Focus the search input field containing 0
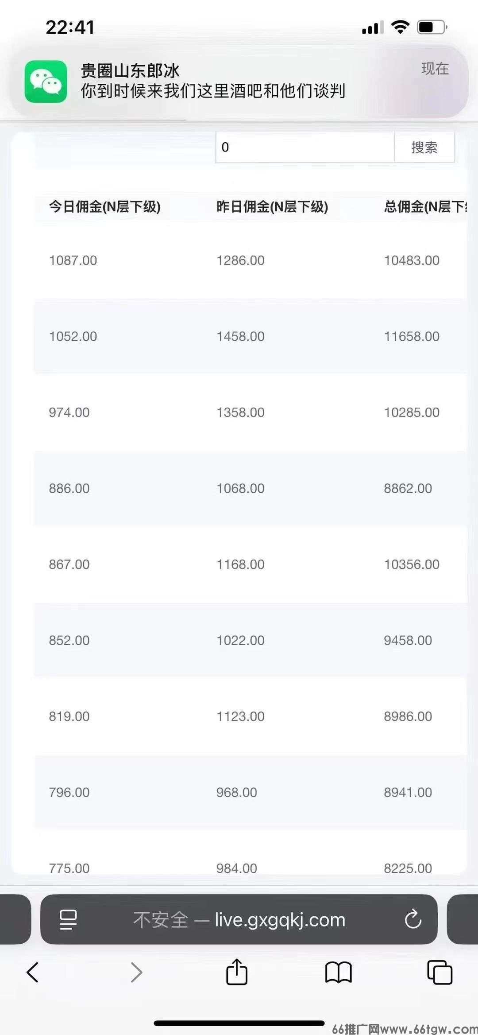Viewport: 478px width, 1035px height. (305, 148)
